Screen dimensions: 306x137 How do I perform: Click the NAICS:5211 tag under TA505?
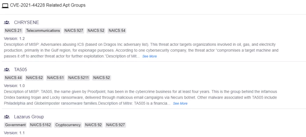[x=79, y=78]
